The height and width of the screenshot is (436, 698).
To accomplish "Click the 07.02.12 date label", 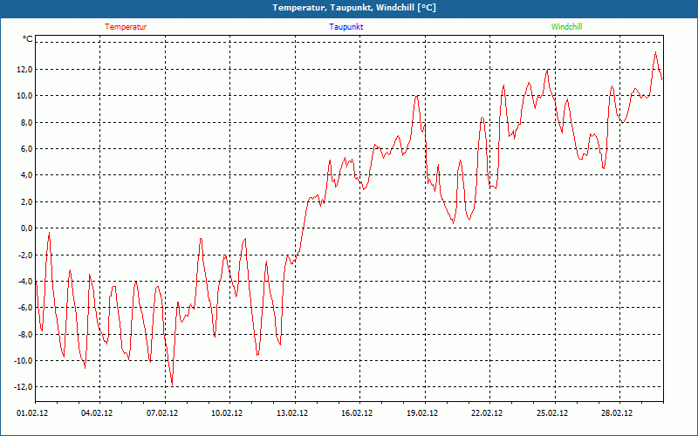I will (162, 413).
